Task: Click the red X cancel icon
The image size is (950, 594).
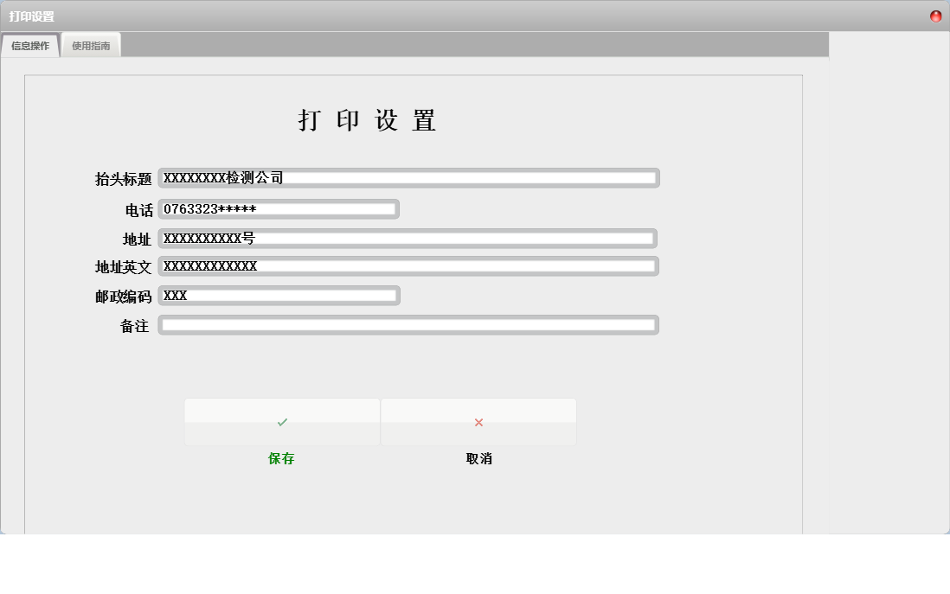Action: pyautogui.click(x=478, y=422)
